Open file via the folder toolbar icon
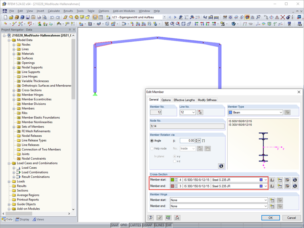Image resolution: width=304 pixels, height=228 pixels. point(11,17)
